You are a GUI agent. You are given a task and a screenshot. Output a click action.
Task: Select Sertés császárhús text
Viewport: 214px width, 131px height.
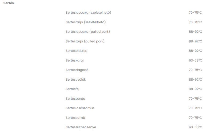[x=80, y=108]
